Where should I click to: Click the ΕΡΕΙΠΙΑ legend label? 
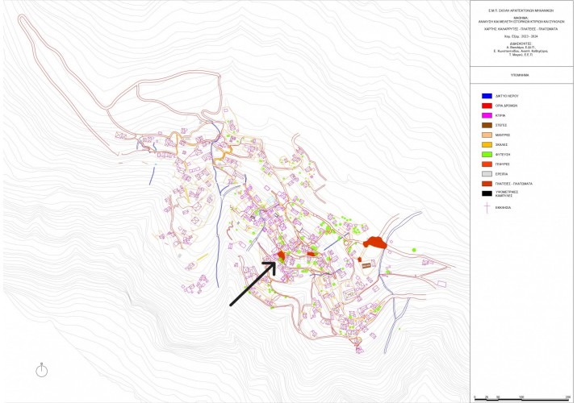pyautogui.click(x=501, y=174)
